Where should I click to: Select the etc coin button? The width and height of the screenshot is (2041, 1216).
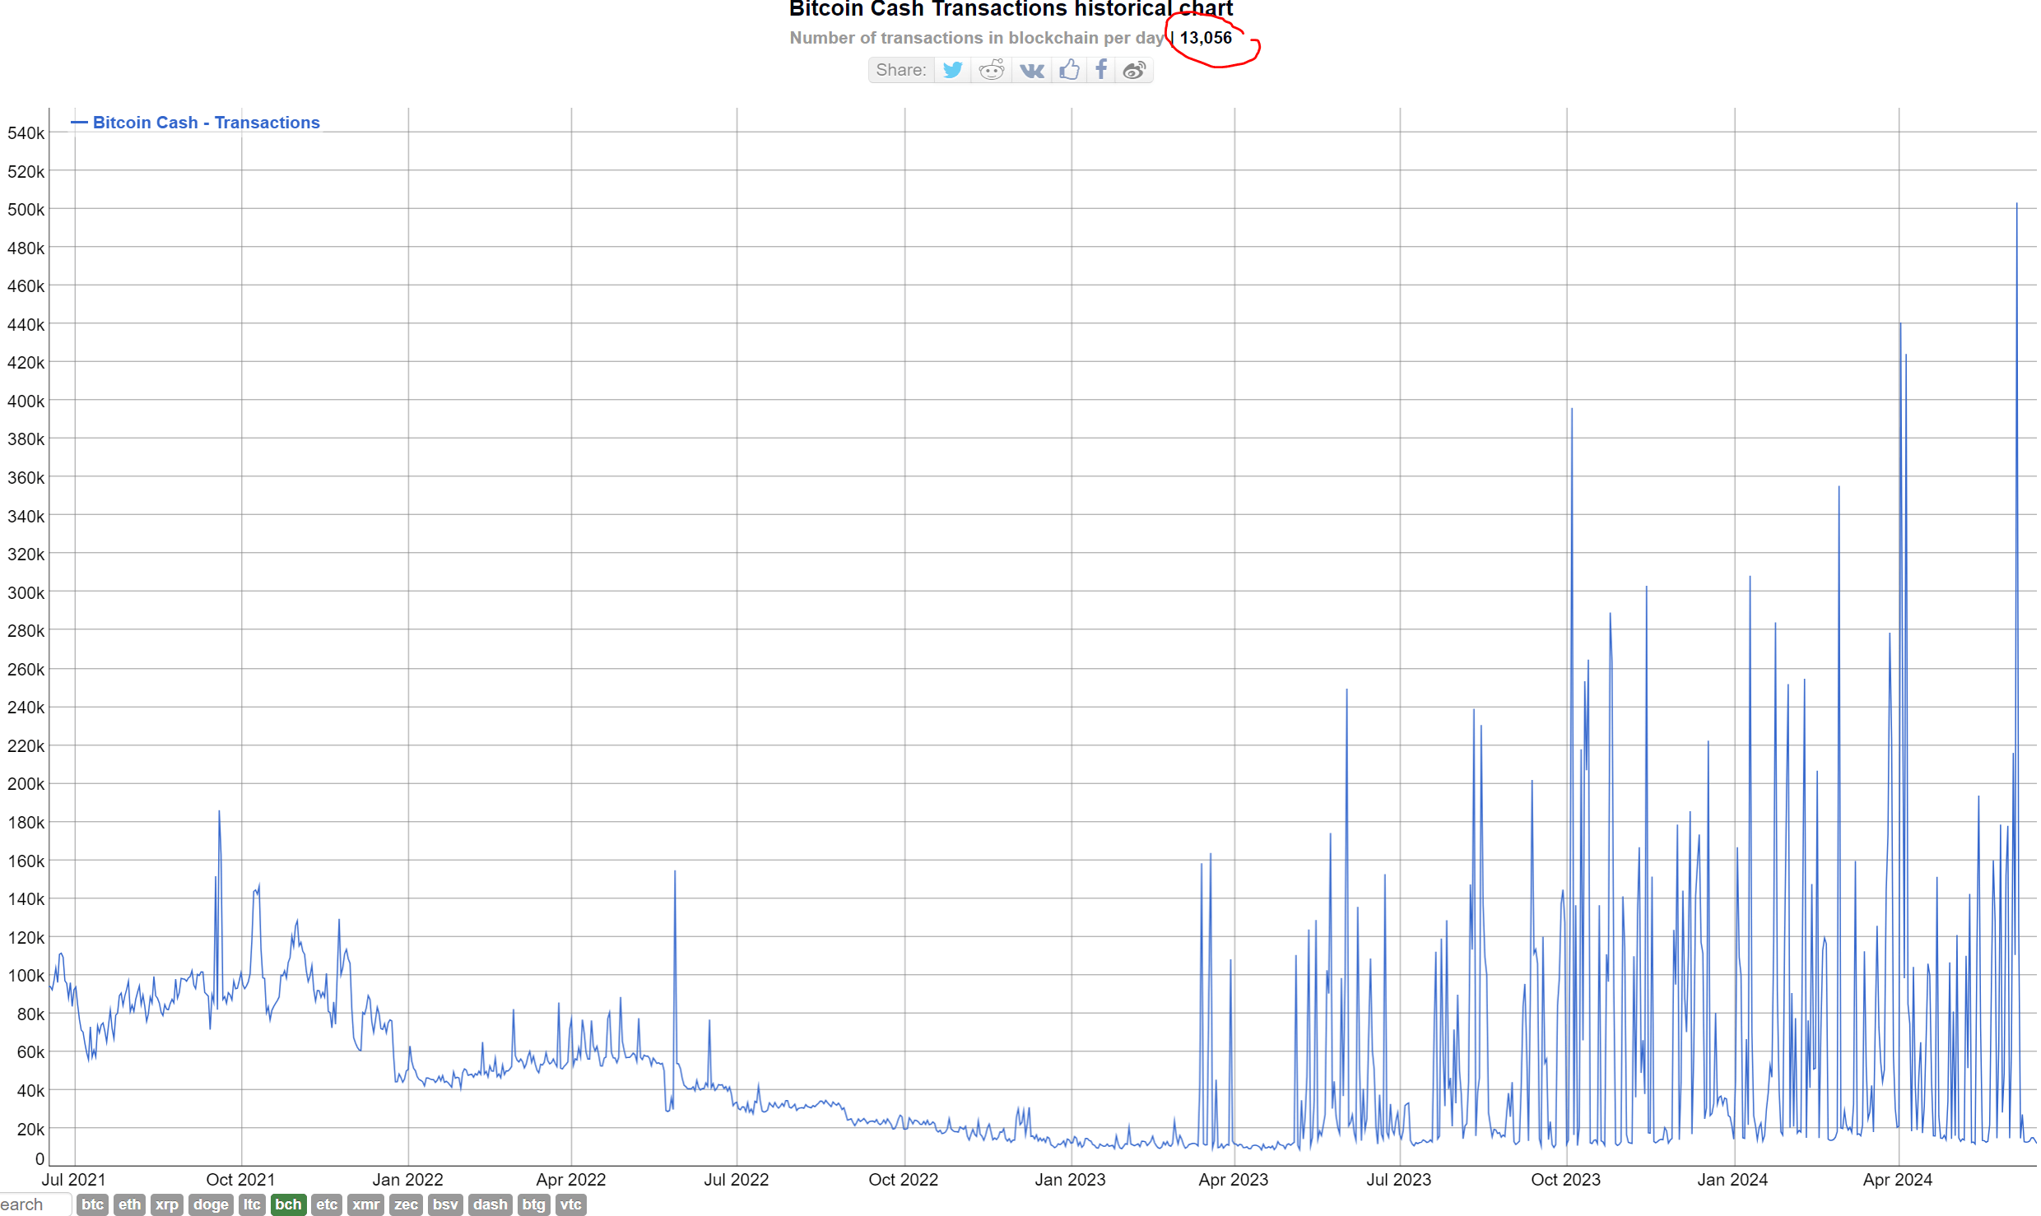pyautogui.click(x=326, y=1204)
